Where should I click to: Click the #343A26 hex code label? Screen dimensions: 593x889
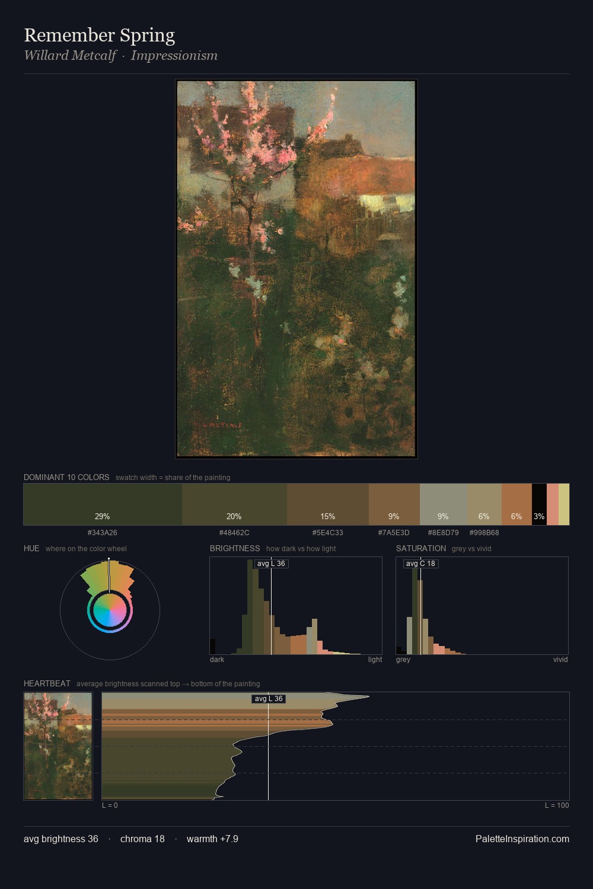[x=103, y=533]
